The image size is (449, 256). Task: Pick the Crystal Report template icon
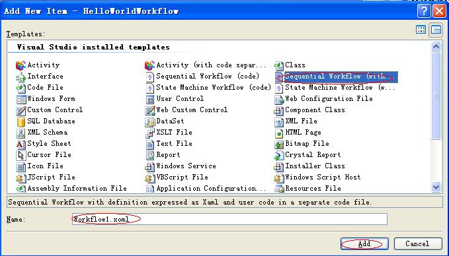[x=278, y=155]
